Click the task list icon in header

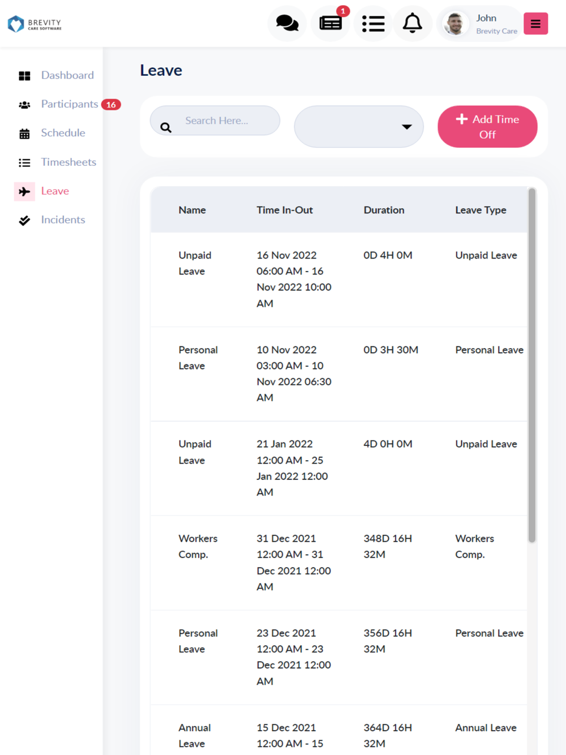coord(374,24)
